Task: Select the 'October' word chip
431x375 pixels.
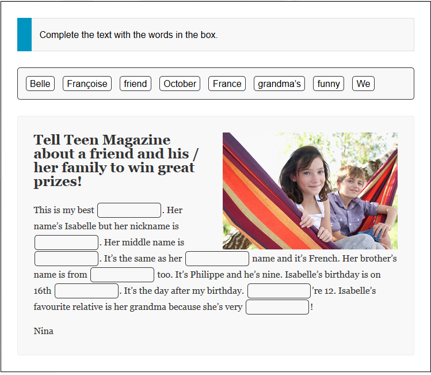Action: click(x=180, y=84)
